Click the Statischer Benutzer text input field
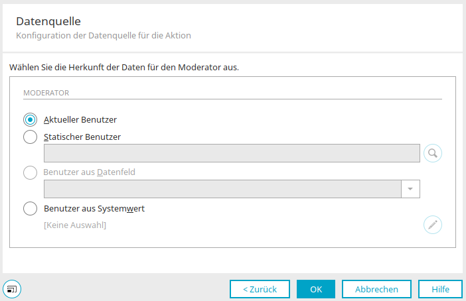This screenshot has height=301, width=466. [232, 153]
